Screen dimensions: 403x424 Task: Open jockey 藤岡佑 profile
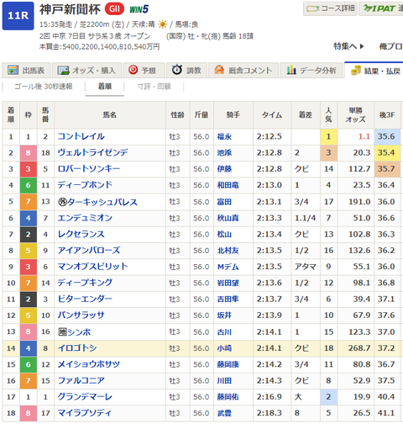[x=228, y=397]
